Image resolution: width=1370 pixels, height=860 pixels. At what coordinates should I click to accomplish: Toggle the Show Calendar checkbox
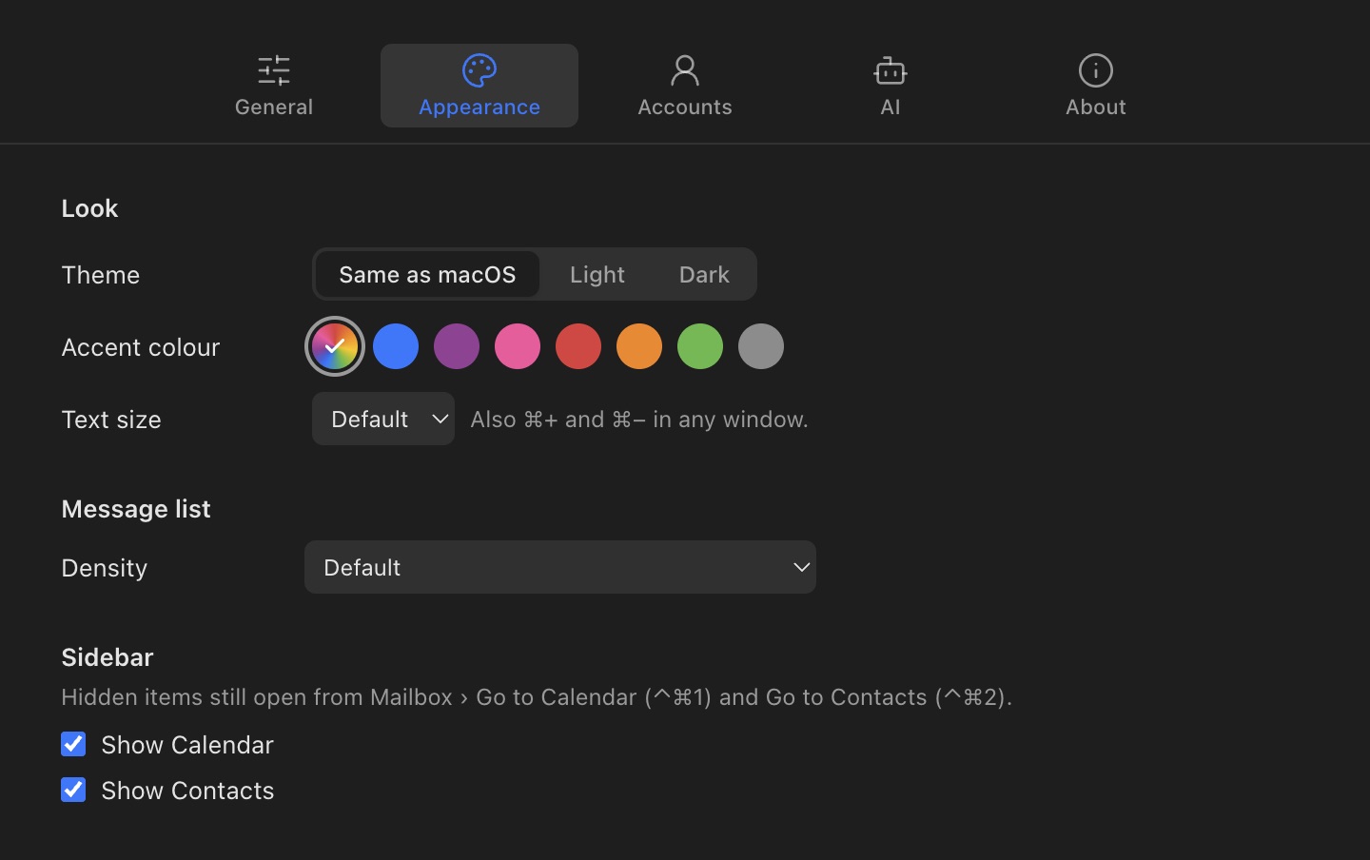click(73, 744)
